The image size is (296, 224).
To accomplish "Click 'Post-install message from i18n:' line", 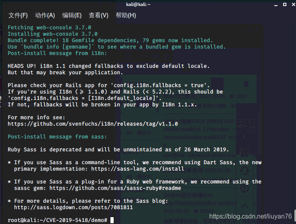I will coord(57,53).
